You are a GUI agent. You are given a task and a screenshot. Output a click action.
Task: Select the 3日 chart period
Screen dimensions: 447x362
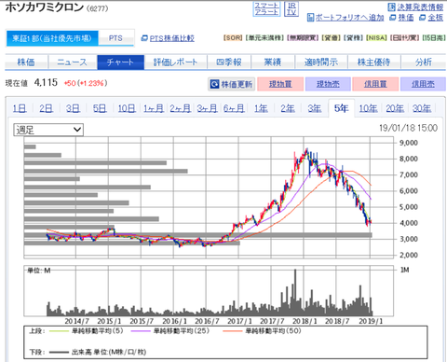73,108
